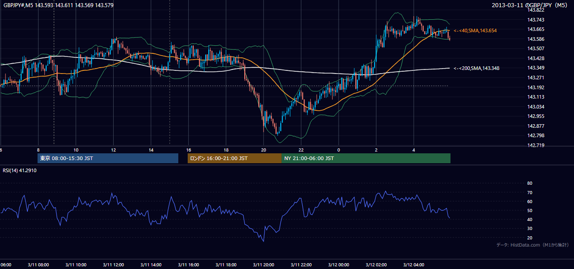Click price axis label 143.507
Image resolution: width=574 pixels, height=269 pixels.
(x=536, y=48)
